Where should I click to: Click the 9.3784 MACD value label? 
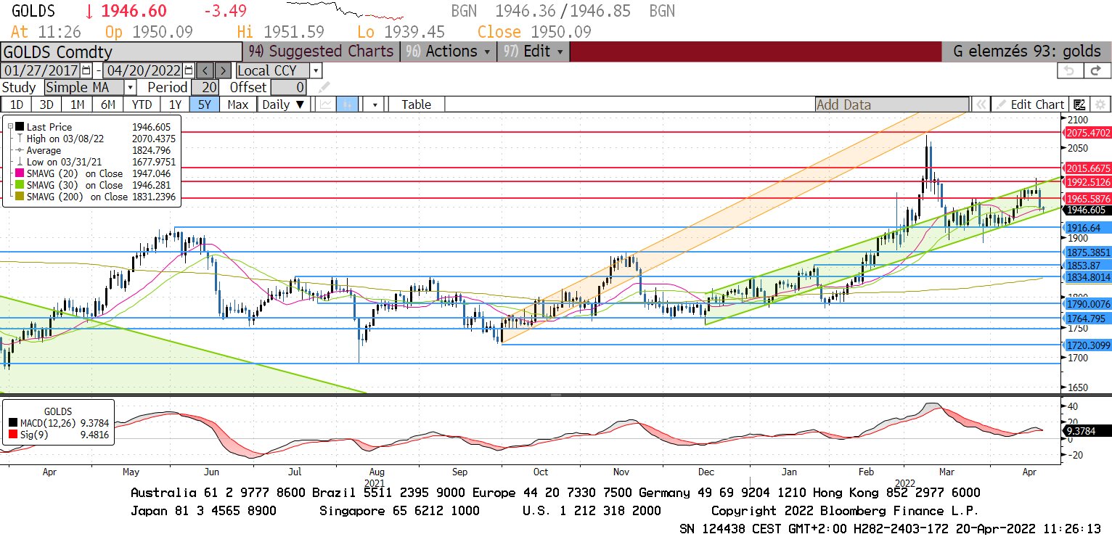(1086, 431)
